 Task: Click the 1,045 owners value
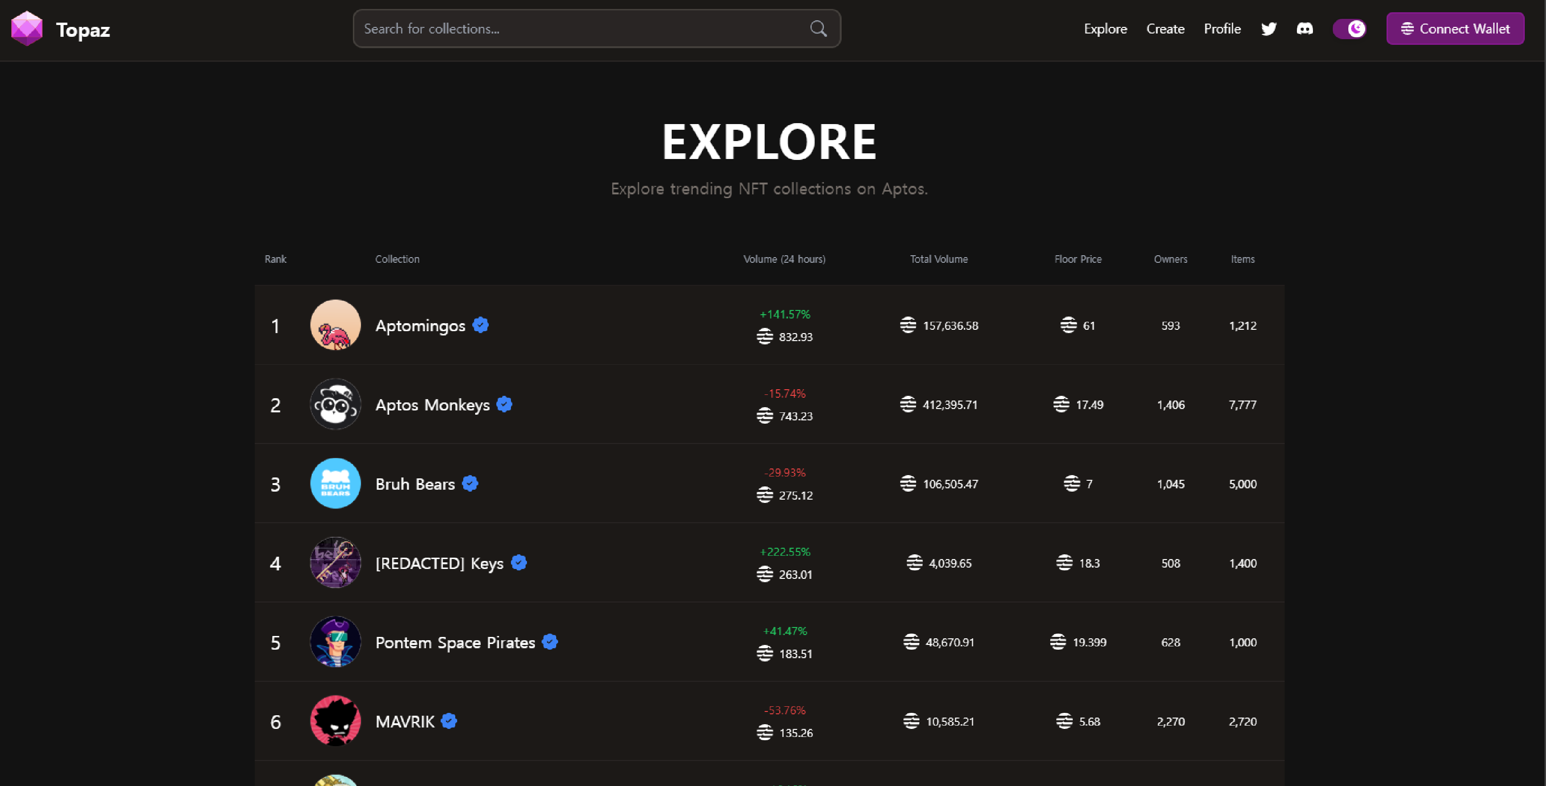[x=1170, y=484]
